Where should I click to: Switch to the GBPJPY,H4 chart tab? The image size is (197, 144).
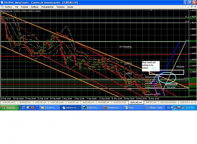151,102
